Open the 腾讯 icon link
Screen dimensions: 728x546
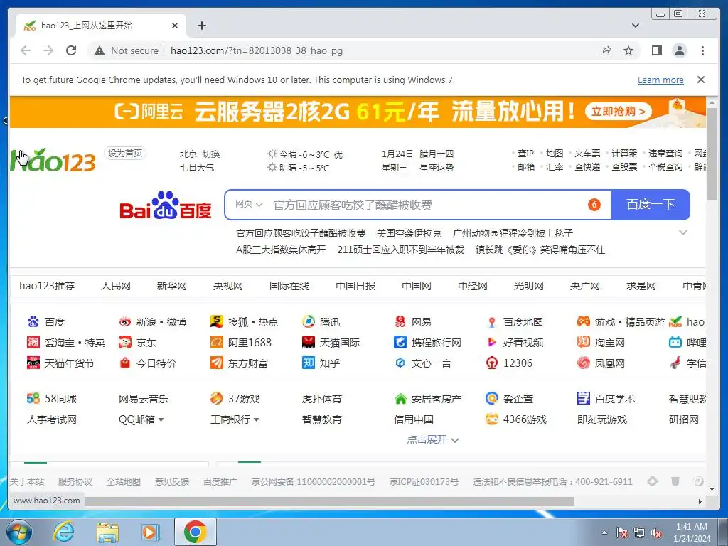pos(309,322)
